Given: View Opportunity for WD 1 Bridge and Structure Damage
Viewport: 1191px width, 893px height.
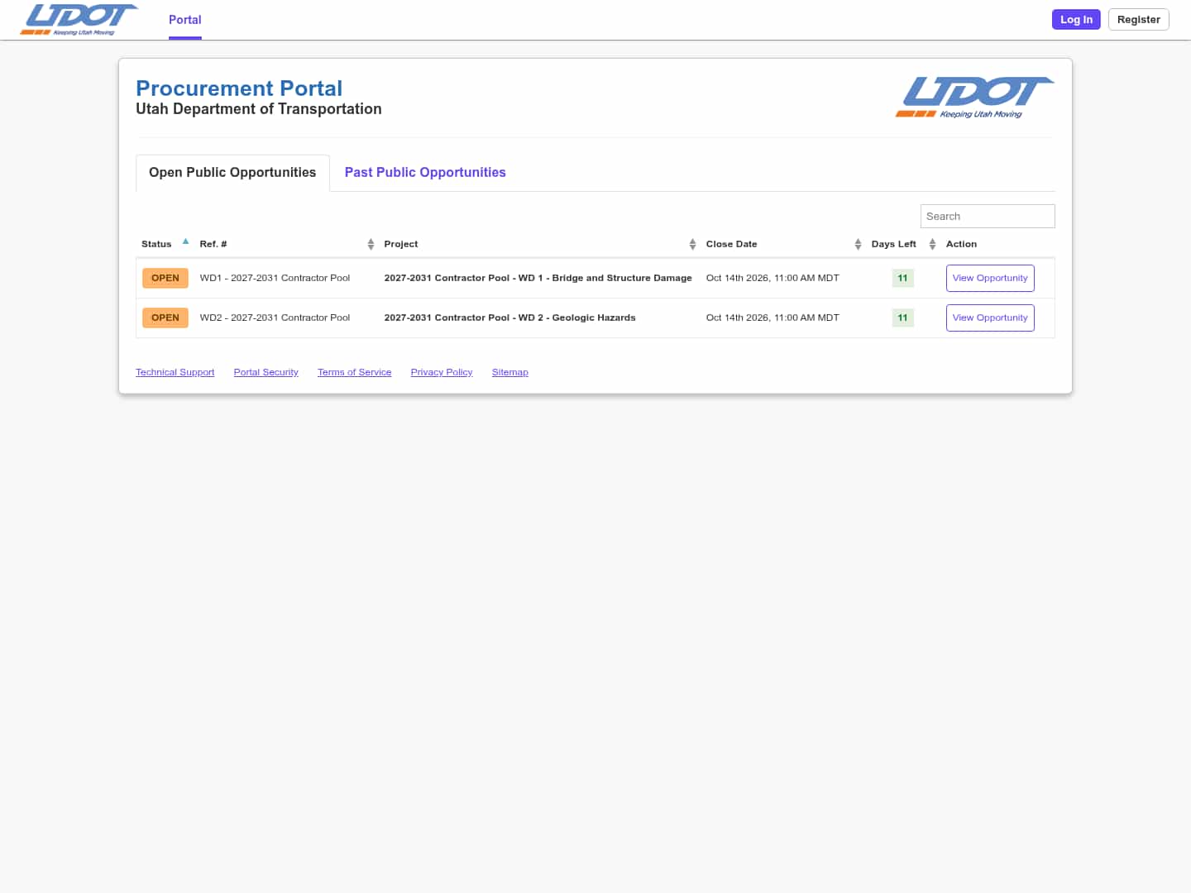Looking at the screenshot, I should 990,278.
